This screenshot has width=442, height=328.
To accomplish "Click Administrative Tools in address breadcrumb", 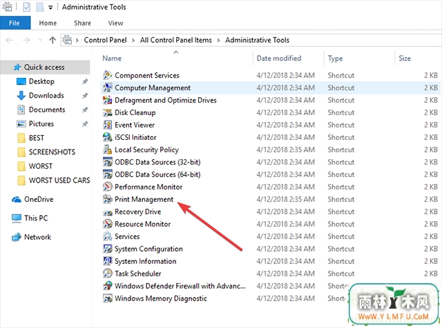I will point(257,40).
